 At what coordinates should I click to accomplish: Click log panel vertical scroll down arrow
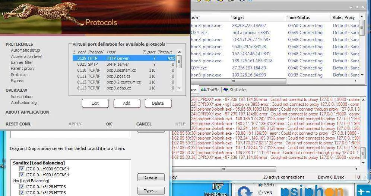(363, 163)
